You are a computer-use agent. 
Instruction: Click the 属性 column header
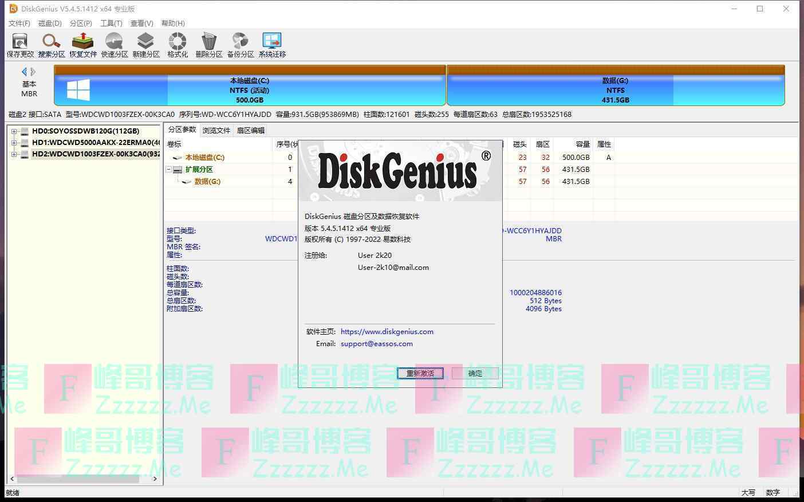pyautogui.click(x=604, y=144)
